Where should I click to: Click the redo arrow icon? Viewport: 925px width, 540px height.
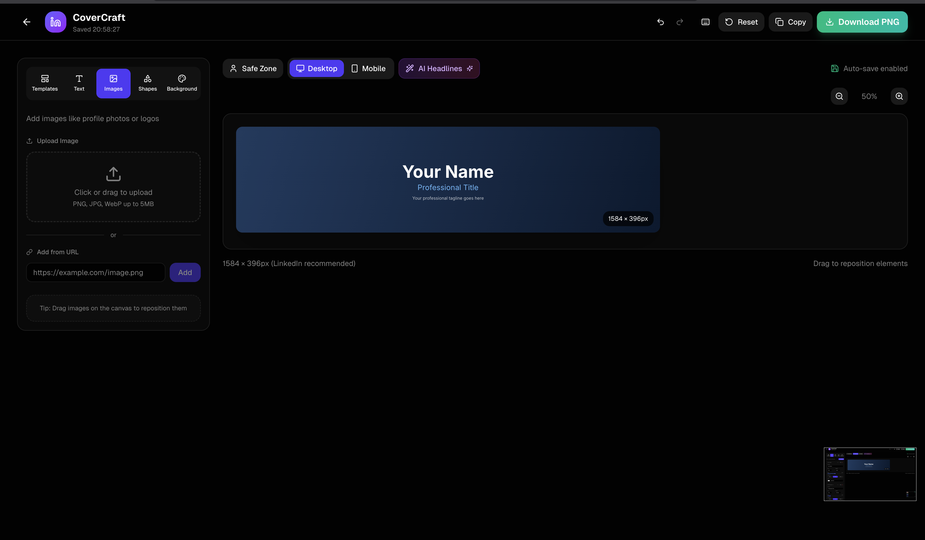pos(680,22)
